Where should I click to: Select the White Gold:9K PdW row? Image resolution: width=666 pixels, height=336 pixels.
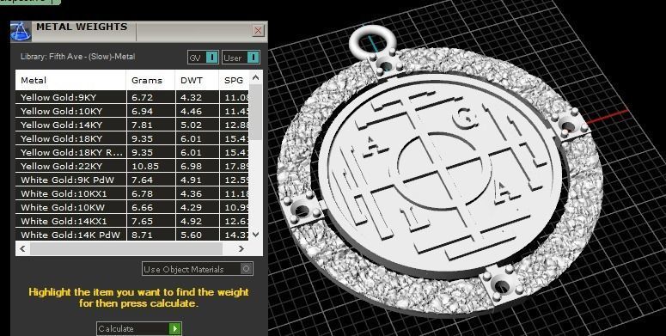click(x=132, y=180)
